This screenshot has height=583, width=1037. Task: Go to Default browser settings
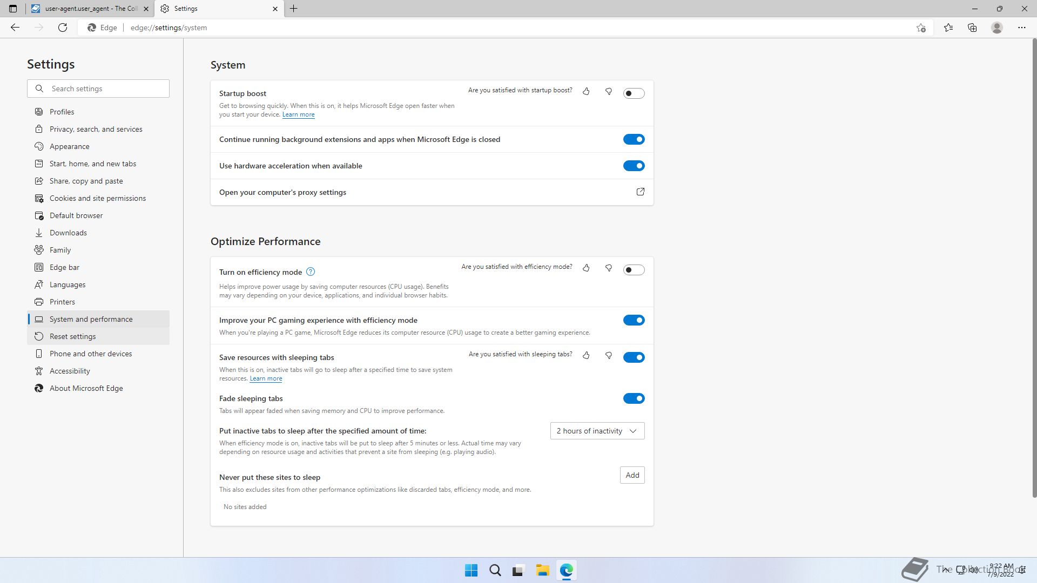[98, 215]
